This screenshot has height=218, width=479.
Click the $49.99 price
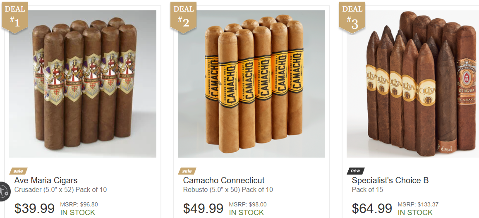[203, 208]
